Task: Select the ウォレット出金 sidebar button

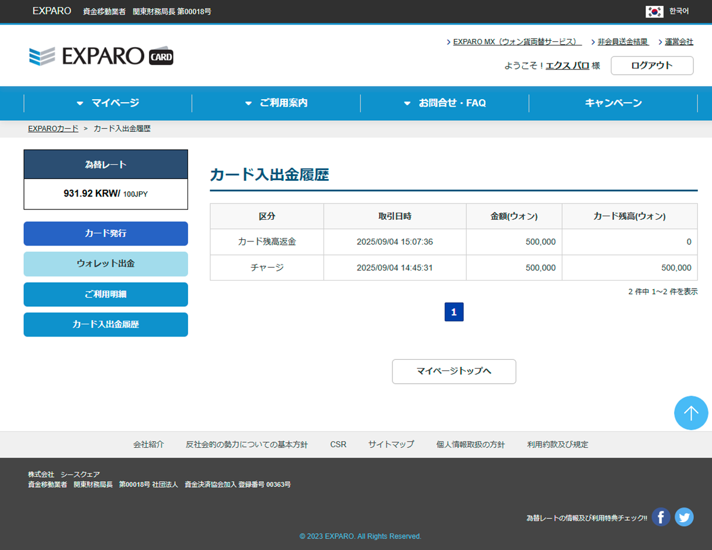Action: click(106, 264)
